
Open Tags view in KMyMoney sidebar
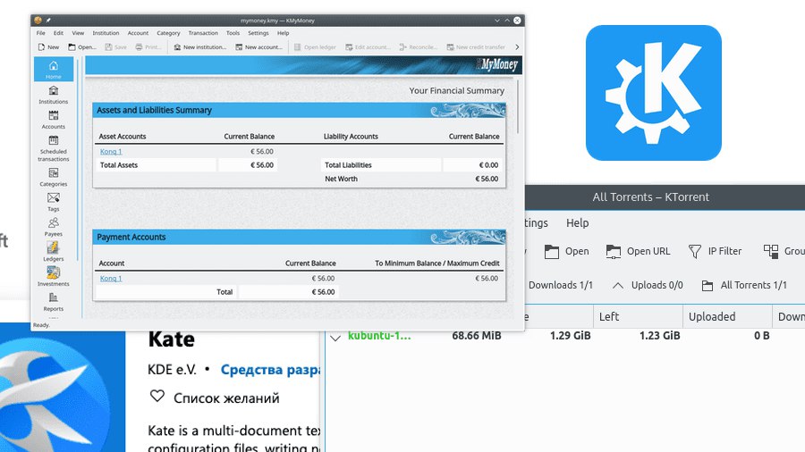coord(54,202)
